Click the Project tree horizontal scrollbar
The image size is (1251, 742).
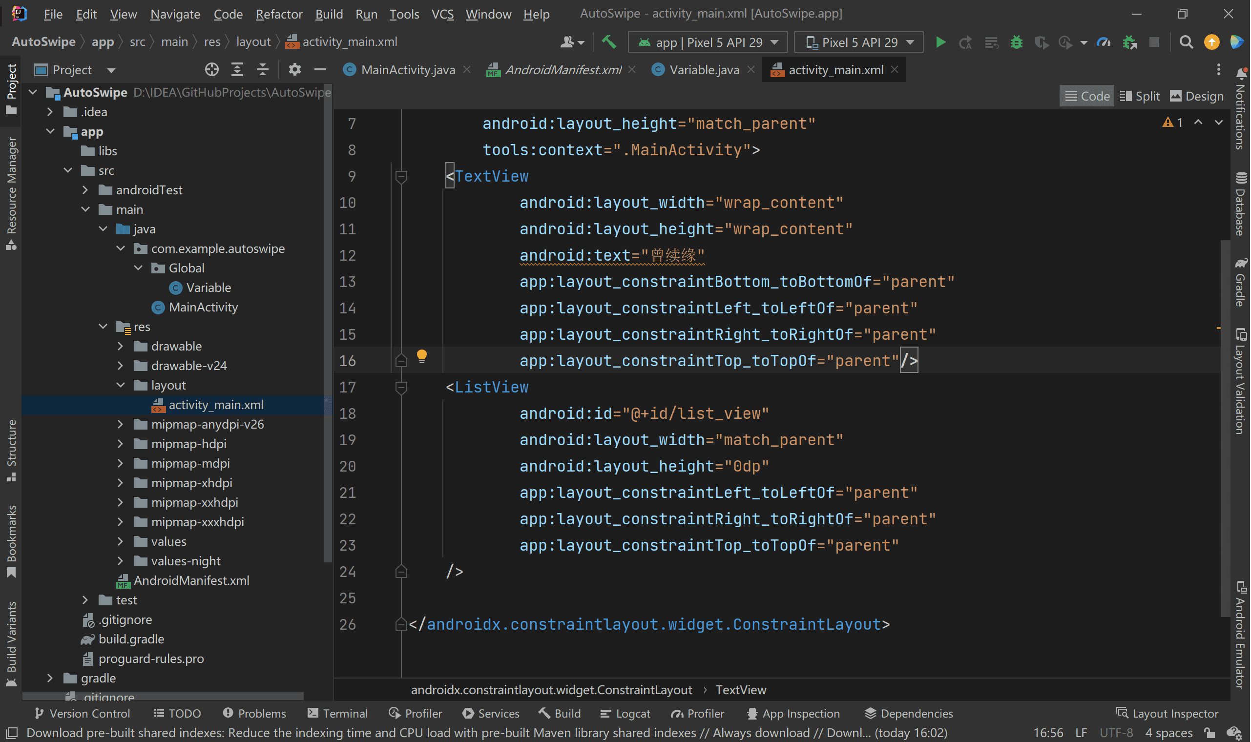(x=163, y=697)
